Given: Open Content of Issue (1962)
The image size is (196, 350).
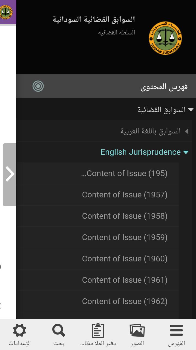Looking at the screenshot, I should tap(125, 301).
